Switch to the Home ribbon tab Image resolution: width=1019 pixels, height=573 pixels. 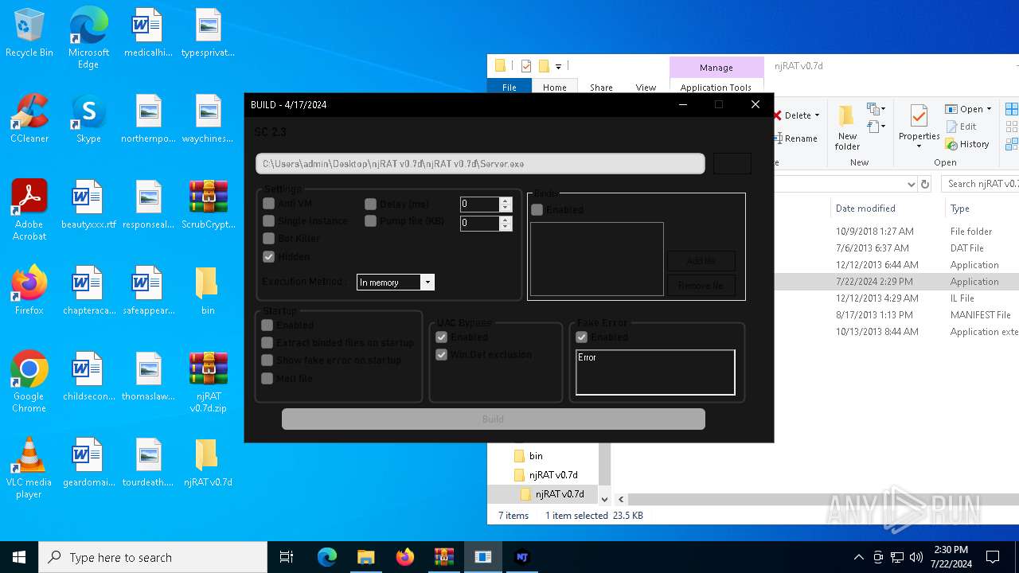555,88
